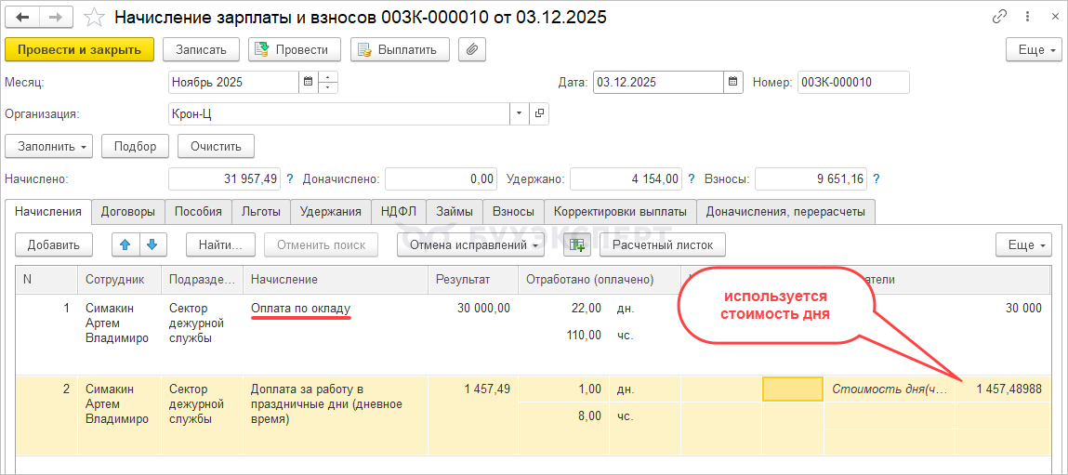Increase month with the stepper arrows

pyautogui.click(x=328, y=77)
